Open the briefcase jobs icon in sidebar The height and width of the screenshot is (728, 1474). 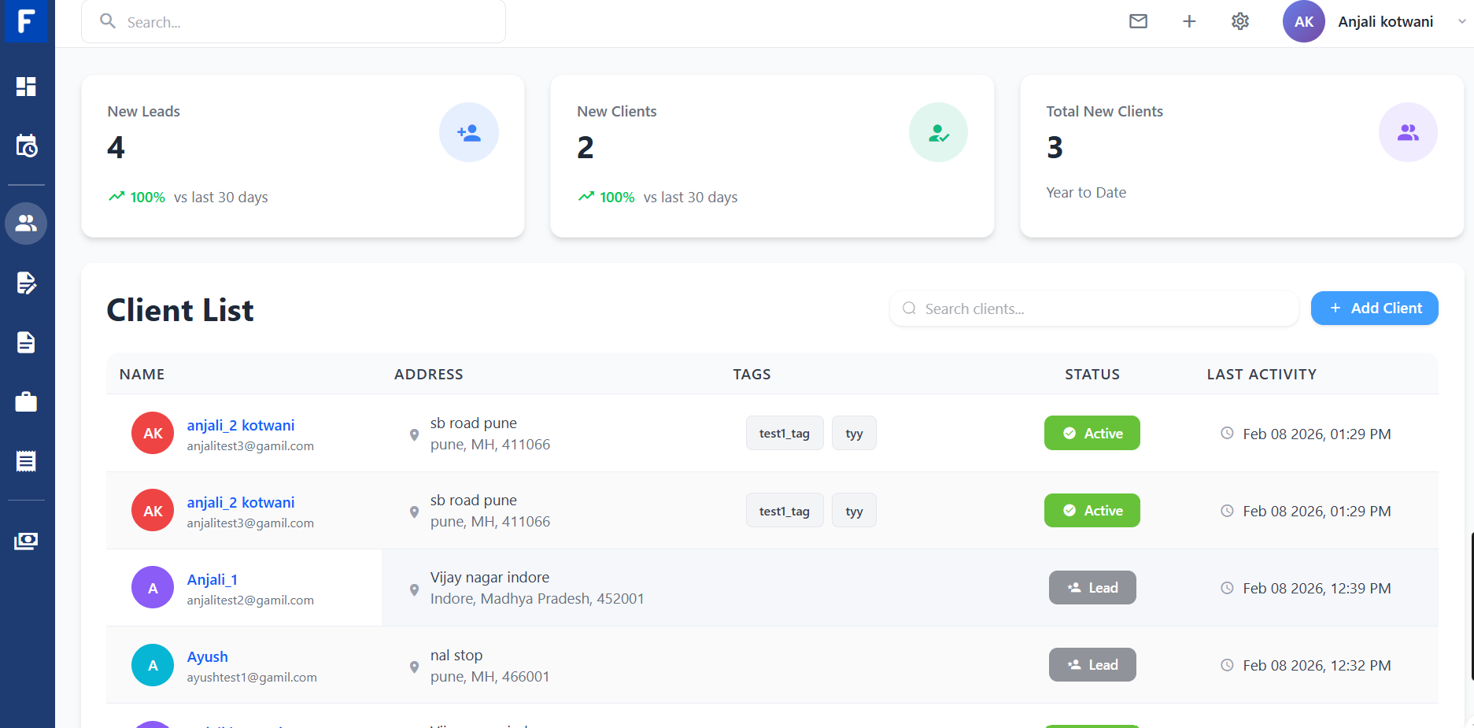pos(26,402)
